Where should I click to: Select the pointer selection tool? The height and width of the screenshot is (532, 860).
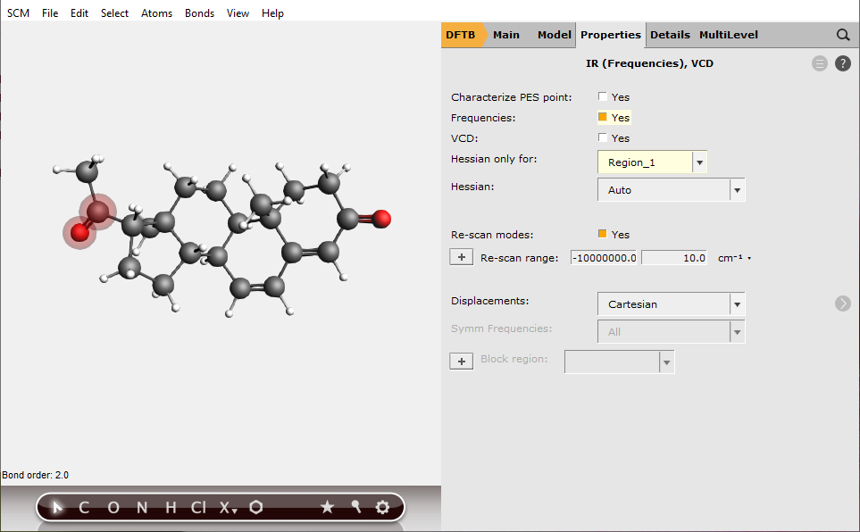pyautogui.click(x=55, y=507)
